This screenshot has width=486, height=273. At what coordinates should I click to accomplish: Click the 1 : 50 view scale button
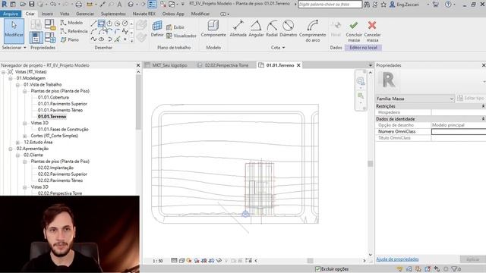(x=158, y=261)
